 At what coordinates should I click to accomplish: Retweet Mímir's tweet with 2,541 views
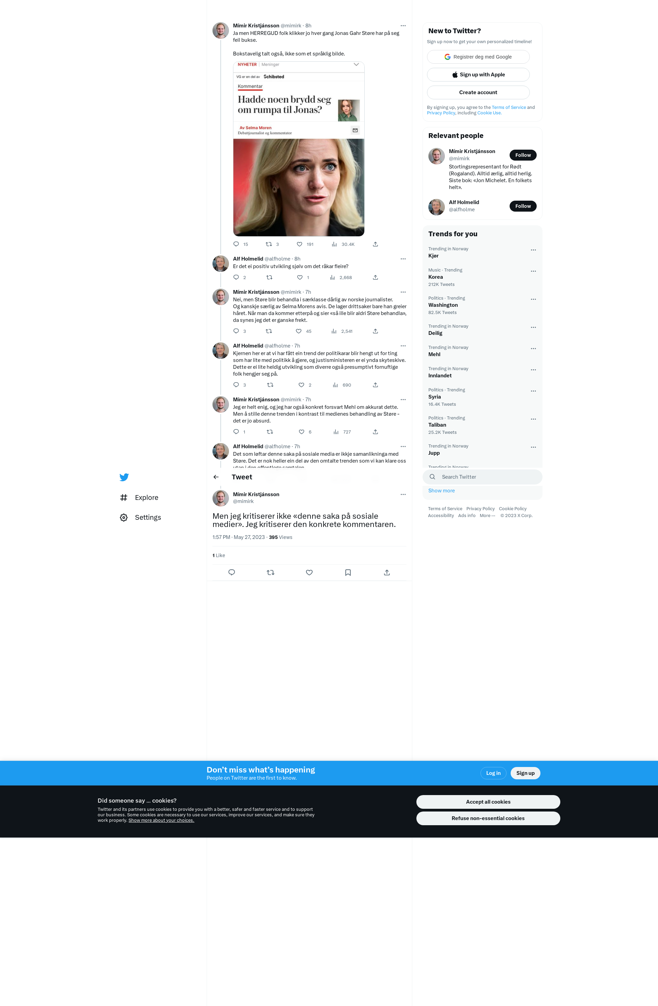(269, 331)
